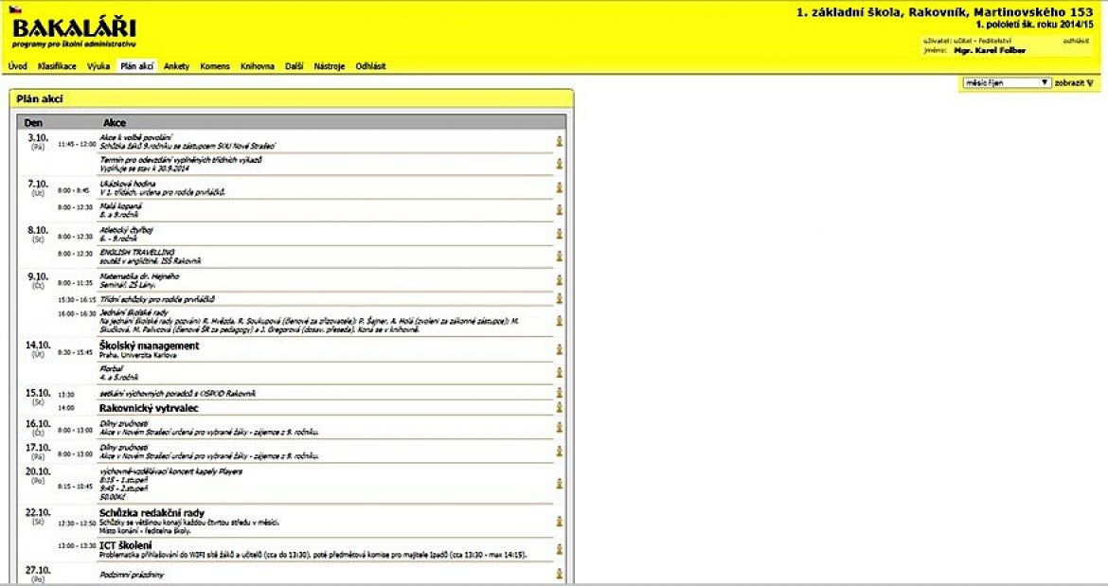
Task: Click the person icon for setkání výchovných poradců
Action: tap(559, 393)
